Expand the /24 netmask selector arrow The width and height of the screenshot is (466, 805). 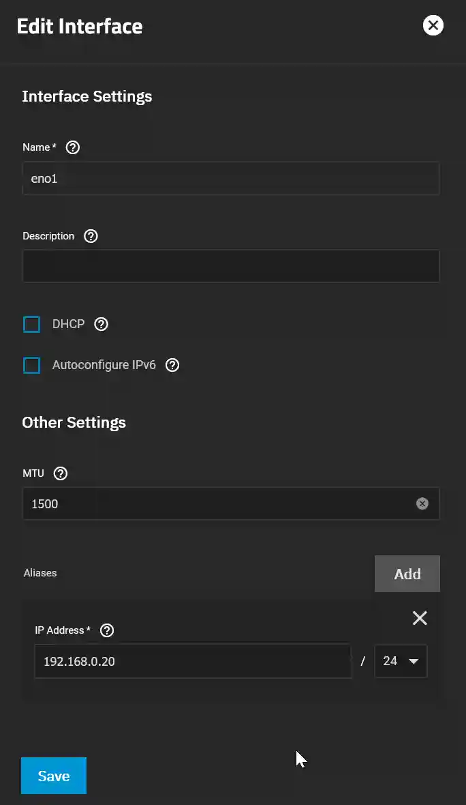tap(413, 660)
